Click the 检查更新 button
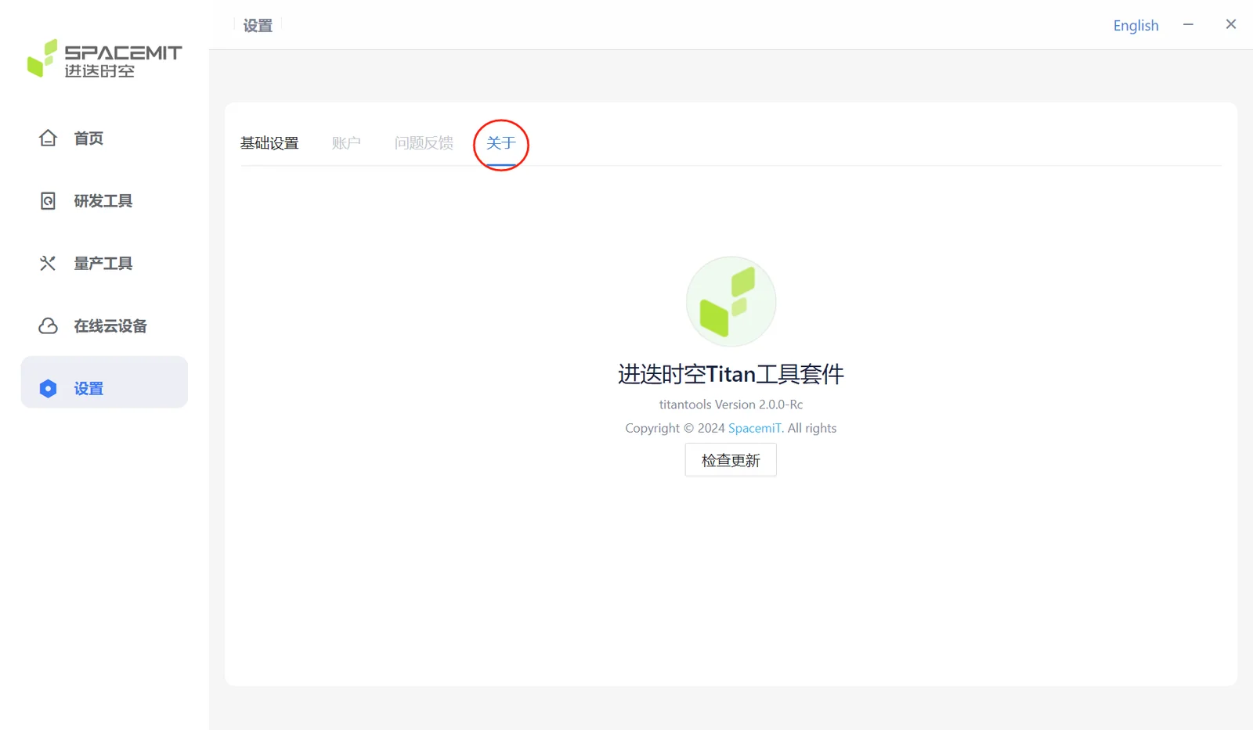 (x=731, y=460)
